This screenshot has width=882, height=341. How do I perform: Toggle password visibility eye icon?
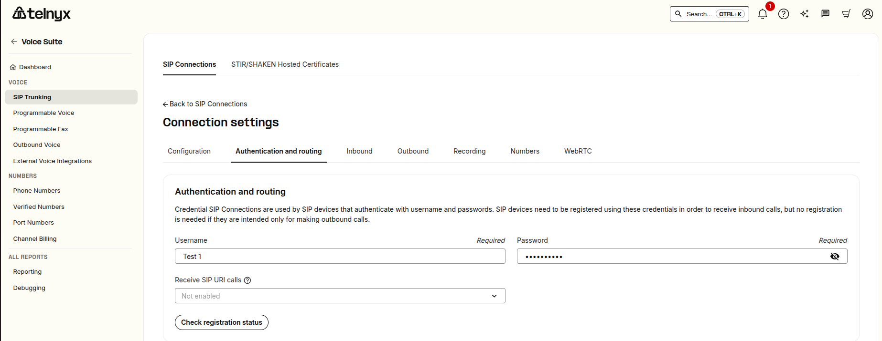pyautogui.click(x=835, y=257)
